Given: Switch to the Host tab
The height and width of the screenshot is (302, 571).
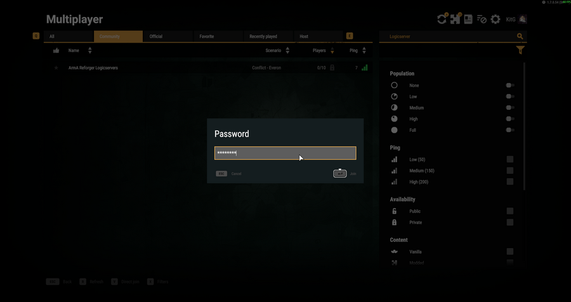Looking at the screenshot, I should (x=318, y=36).
